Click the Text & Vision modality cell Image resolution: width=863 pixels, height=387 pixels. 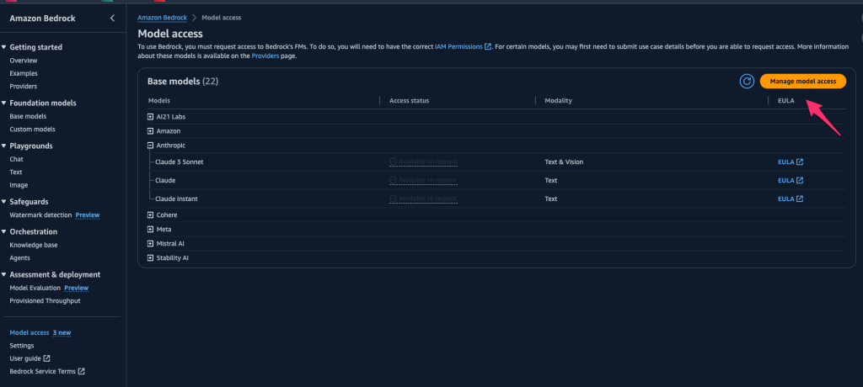tap(564, 162)
